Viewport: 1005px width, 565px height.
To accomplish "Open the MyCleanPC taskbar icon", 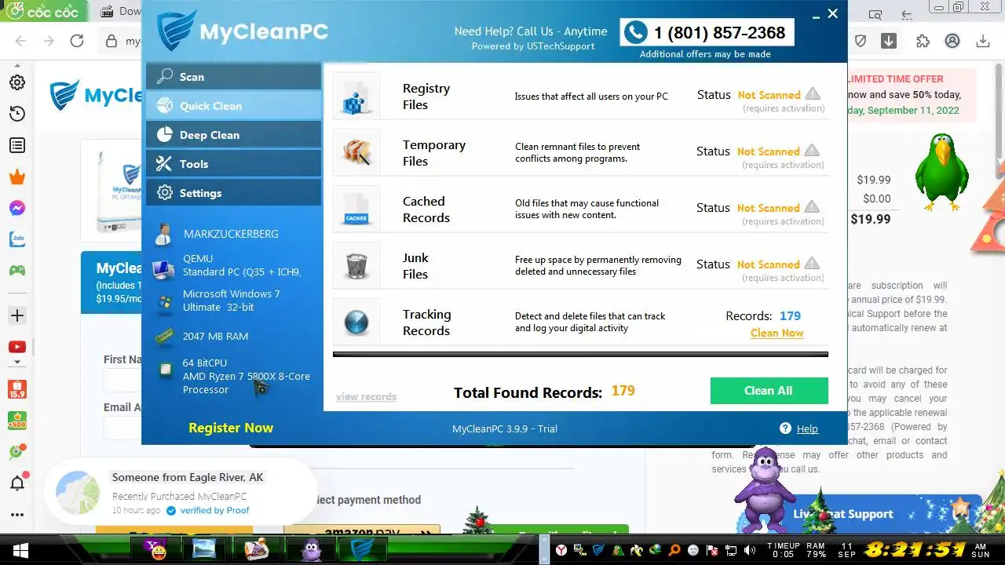I will click(x=361, y=549).
